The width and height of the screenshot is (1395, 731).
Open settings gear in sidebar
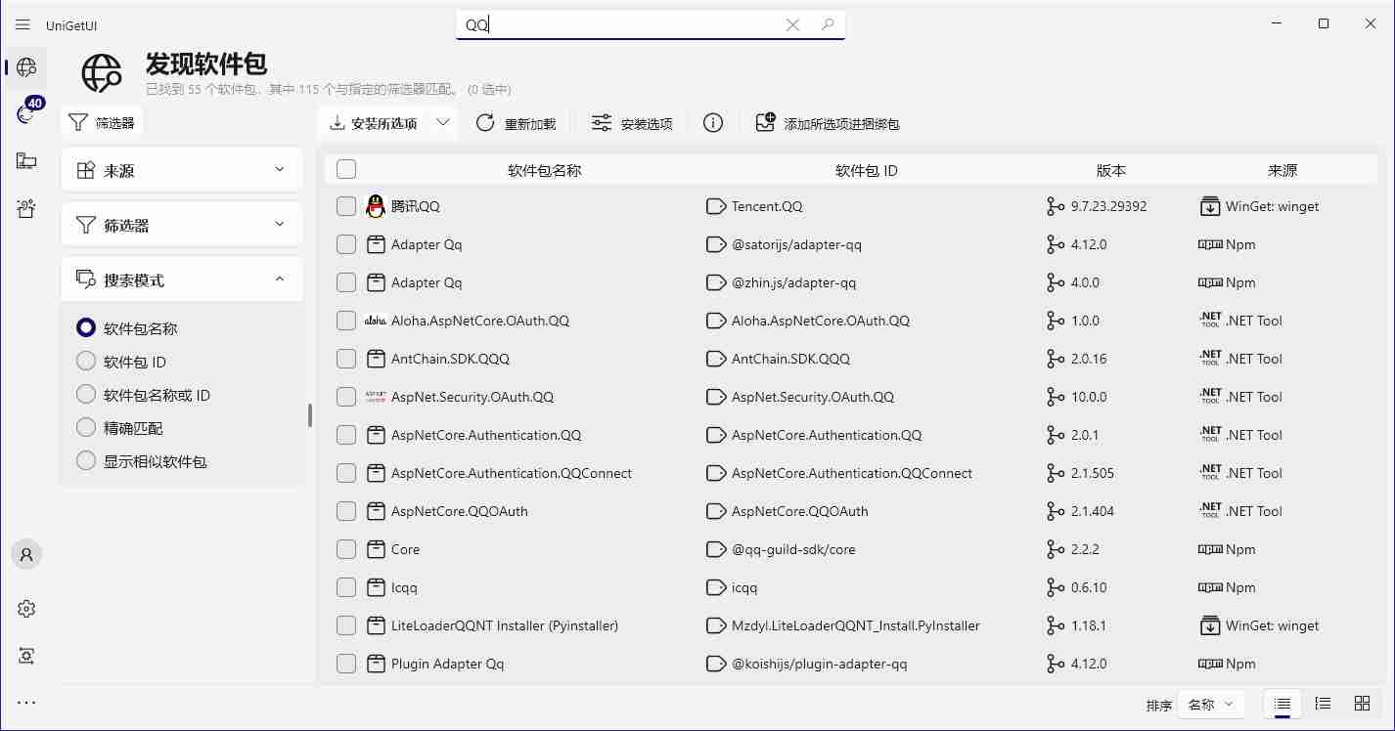click(26, 609)
